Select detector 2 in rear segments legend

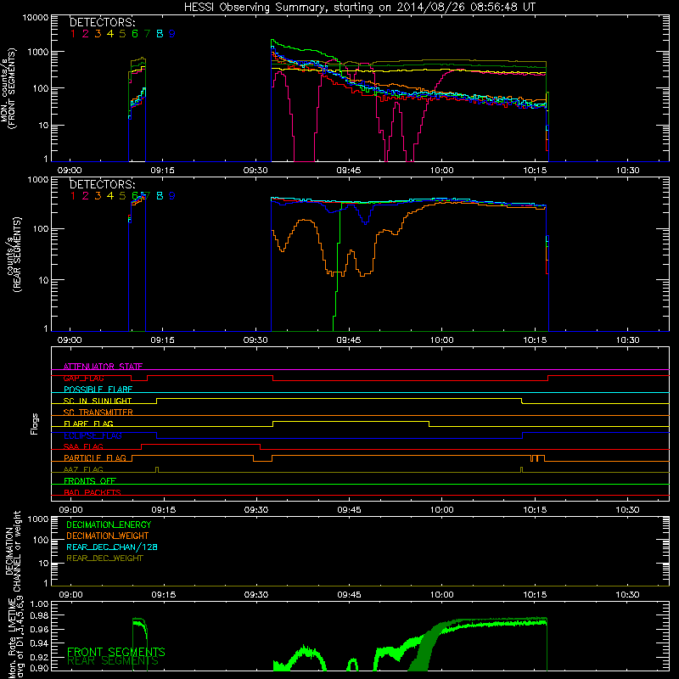tap(86, 196)
